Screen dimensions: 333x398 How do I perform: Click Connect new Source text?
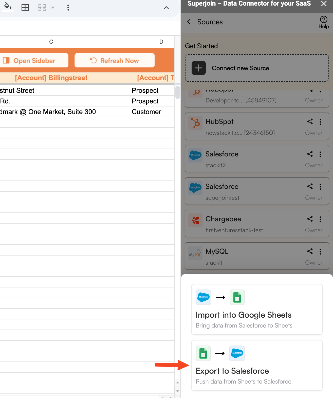[240, 68]
